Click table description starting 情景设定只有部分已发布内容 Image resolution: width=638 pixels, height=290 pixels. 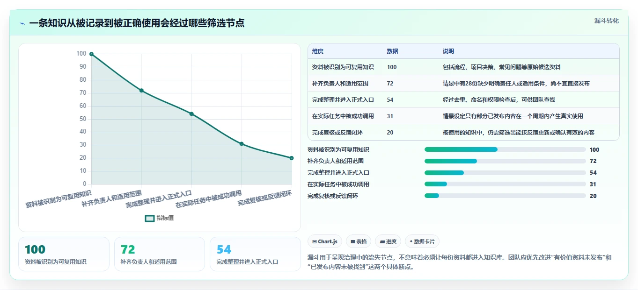pos(513,116)
